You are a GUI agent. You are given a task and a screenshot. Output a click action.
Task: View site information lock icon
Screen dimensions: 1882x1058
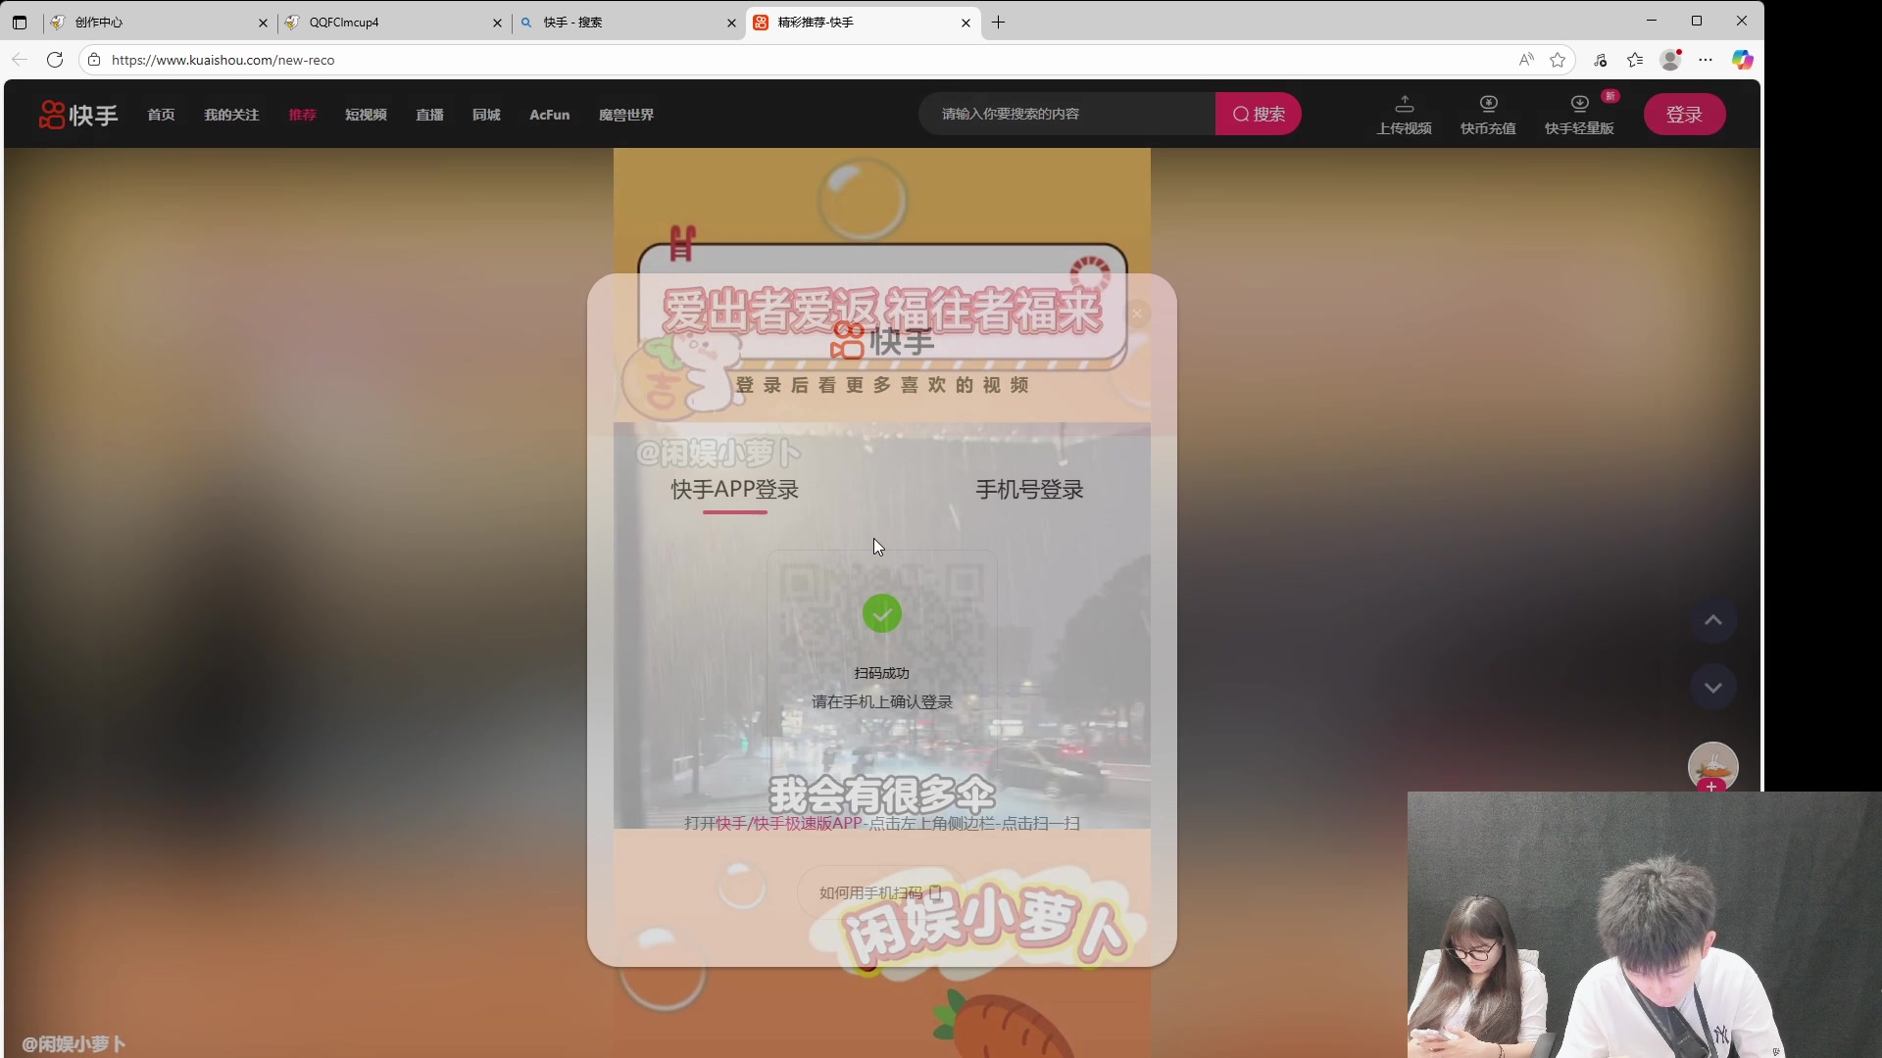point(94,60)
